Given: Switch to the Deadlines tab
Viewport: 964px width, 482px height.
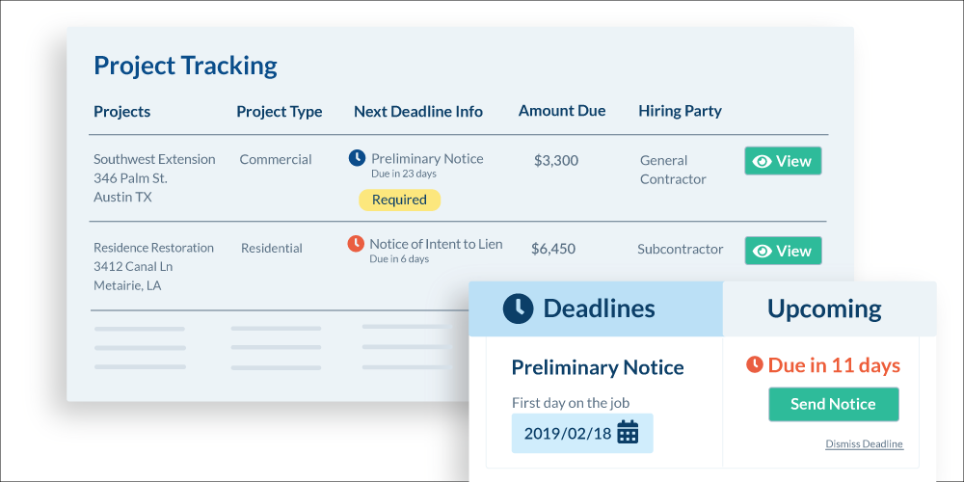Looking at the screenshot, I should tap(596, 308).
